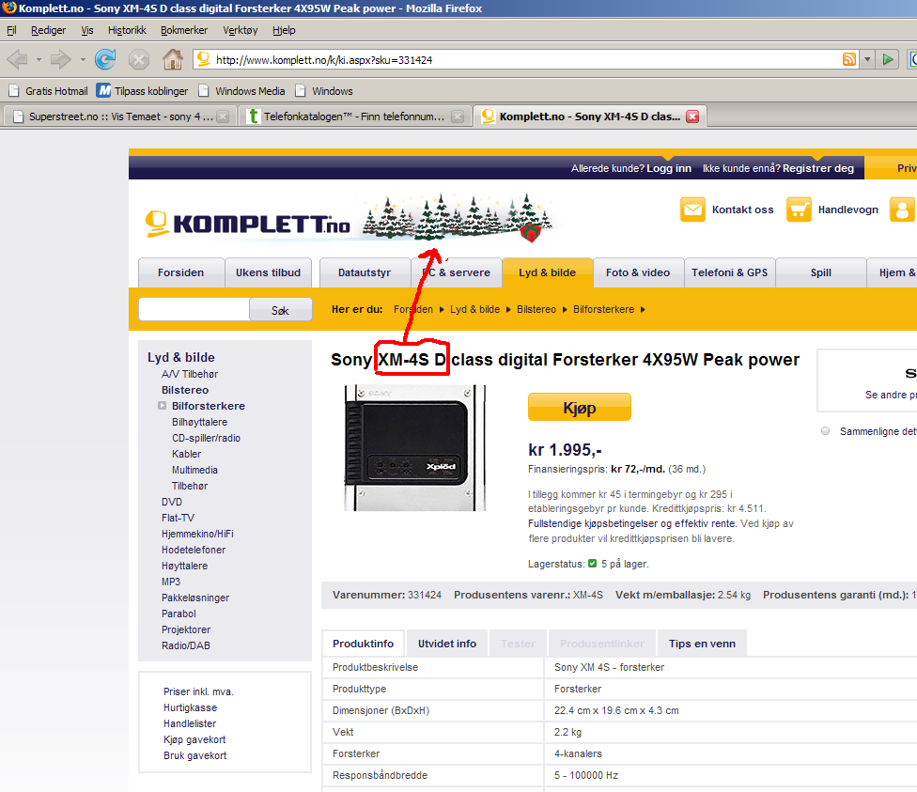Close the Komplett.no browser tab
This screenshot has width=917, height=792.
692,116
